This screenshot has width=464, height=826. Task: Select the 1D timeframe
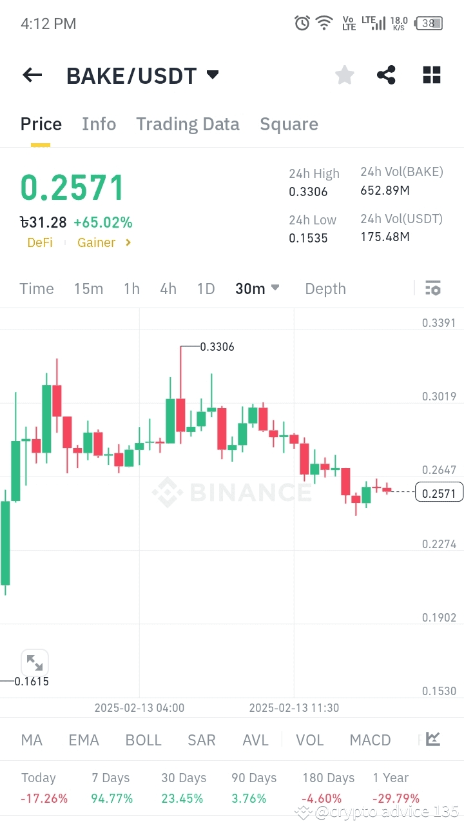[206, 288]
